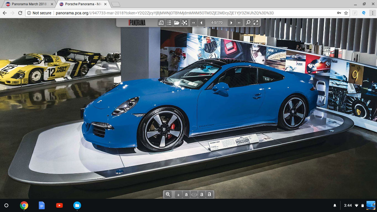The width and height of the screenshot is (377, 212).
Task: Bookmark this page with the star
Action: click(346, 13)
